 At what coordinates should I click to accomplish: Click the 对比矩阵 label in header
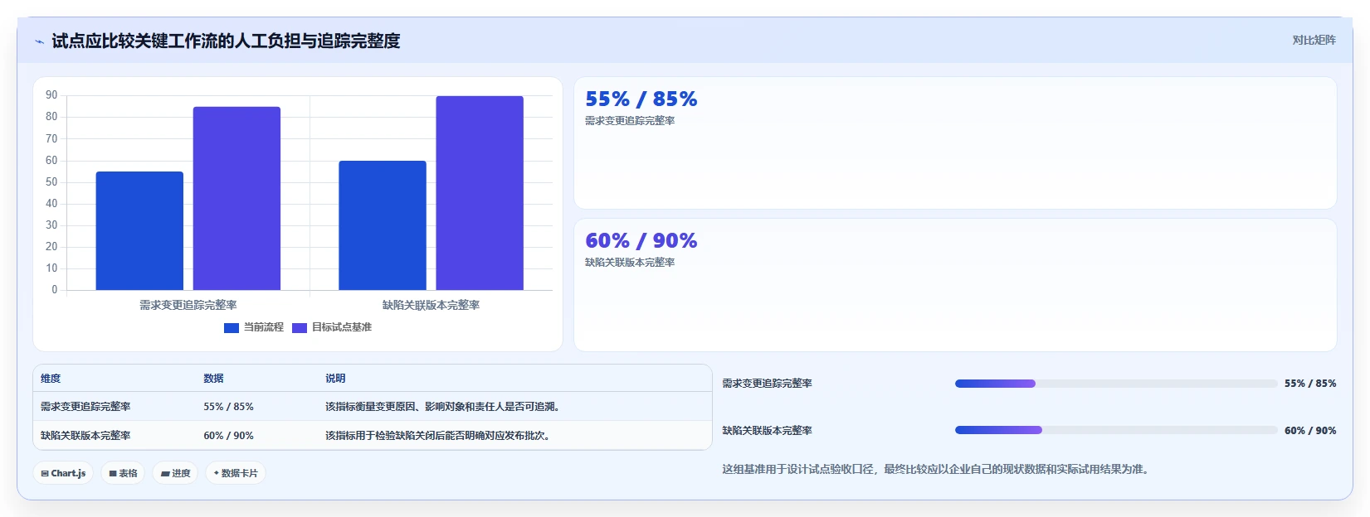tap(1314, 40)
